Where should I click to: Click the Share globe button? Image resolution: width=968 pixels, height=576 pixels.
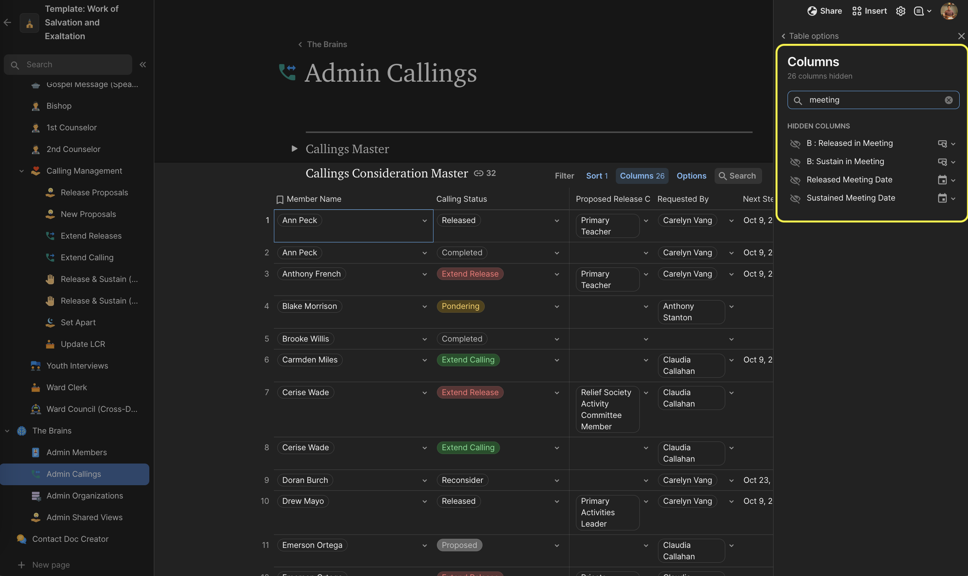coord(824,11)
